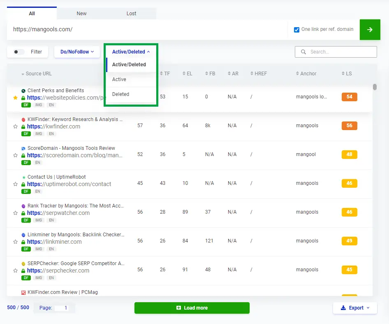Click the favicon beside Client Perks and Benefits
The height and width of the screenshot is (324, 389).
pyautogui.click(x=23, y=91)
